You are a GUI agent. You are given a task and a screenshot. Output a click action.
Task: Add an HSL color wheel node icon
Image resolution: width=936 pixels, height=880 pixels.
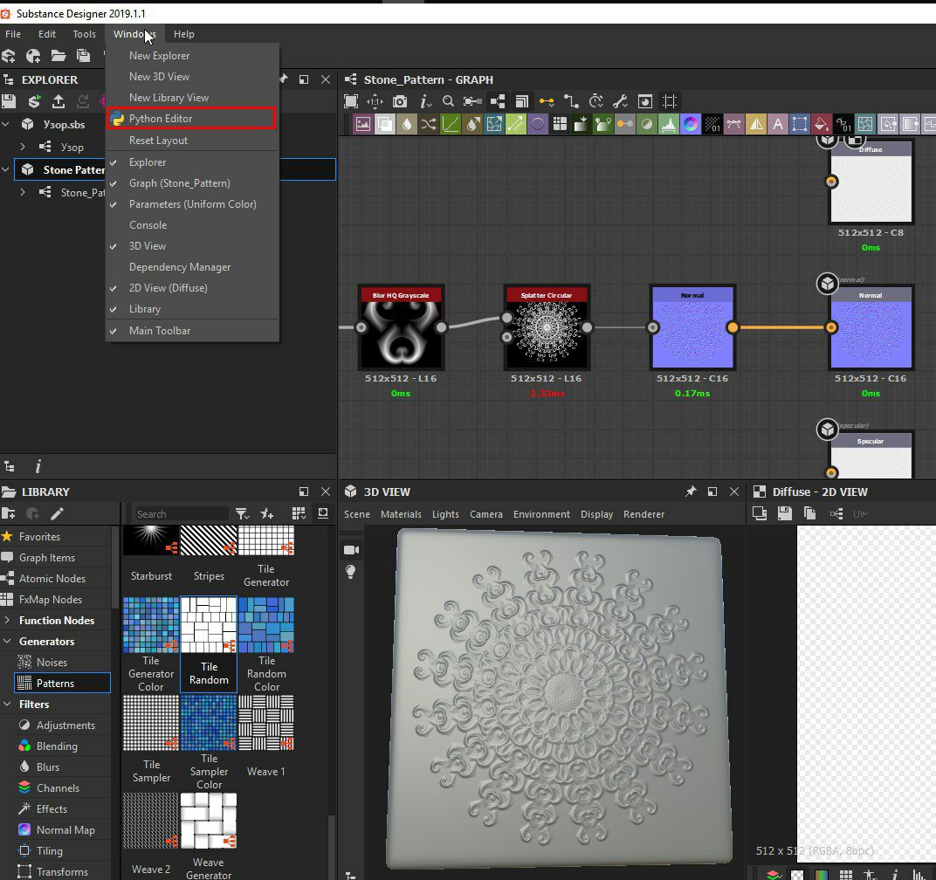[x=690, y=124]
